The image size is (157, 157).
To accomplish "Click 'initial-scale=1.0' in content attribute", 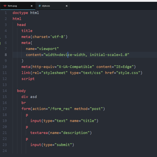I will (x=108, y=55).
